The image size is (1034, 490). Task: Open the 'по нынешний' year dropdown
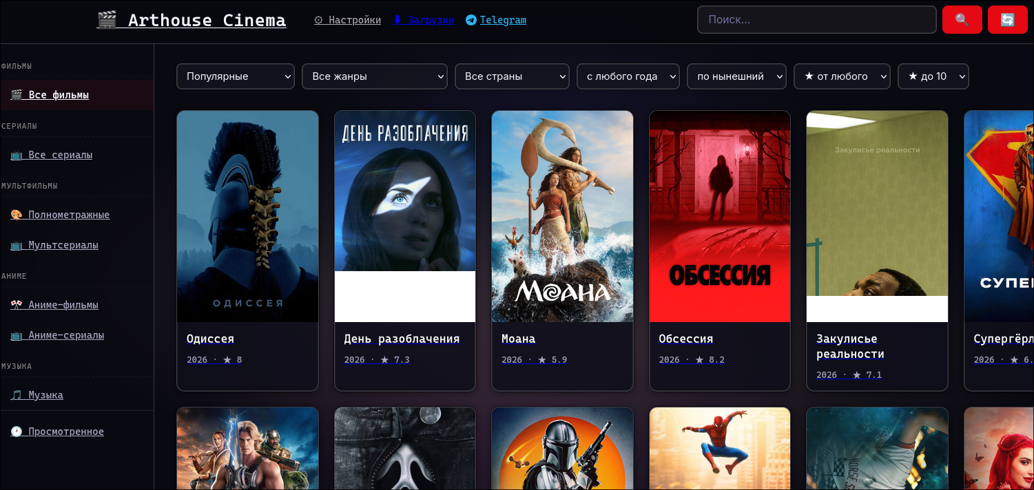pyautogui.click(x=736, y=76)
